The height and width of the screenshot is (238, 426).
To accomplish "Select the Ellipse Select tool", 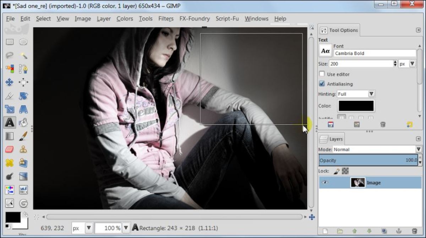I will 23,42.
